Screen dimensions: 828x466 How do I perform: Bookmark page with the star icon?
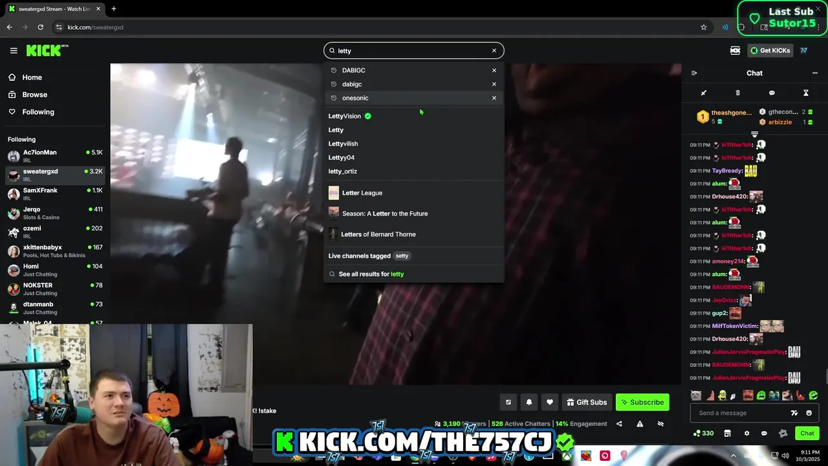click(x=704, y=27)
